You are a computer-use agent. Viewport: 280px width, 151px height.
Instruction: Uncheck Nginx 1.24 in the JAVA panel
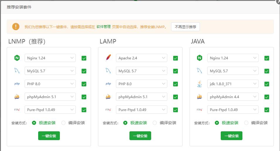pyautogui.click(x=267, y=58)
